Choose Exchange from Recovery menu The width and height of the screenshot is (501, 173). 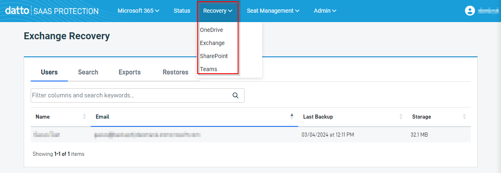(212, 43)
